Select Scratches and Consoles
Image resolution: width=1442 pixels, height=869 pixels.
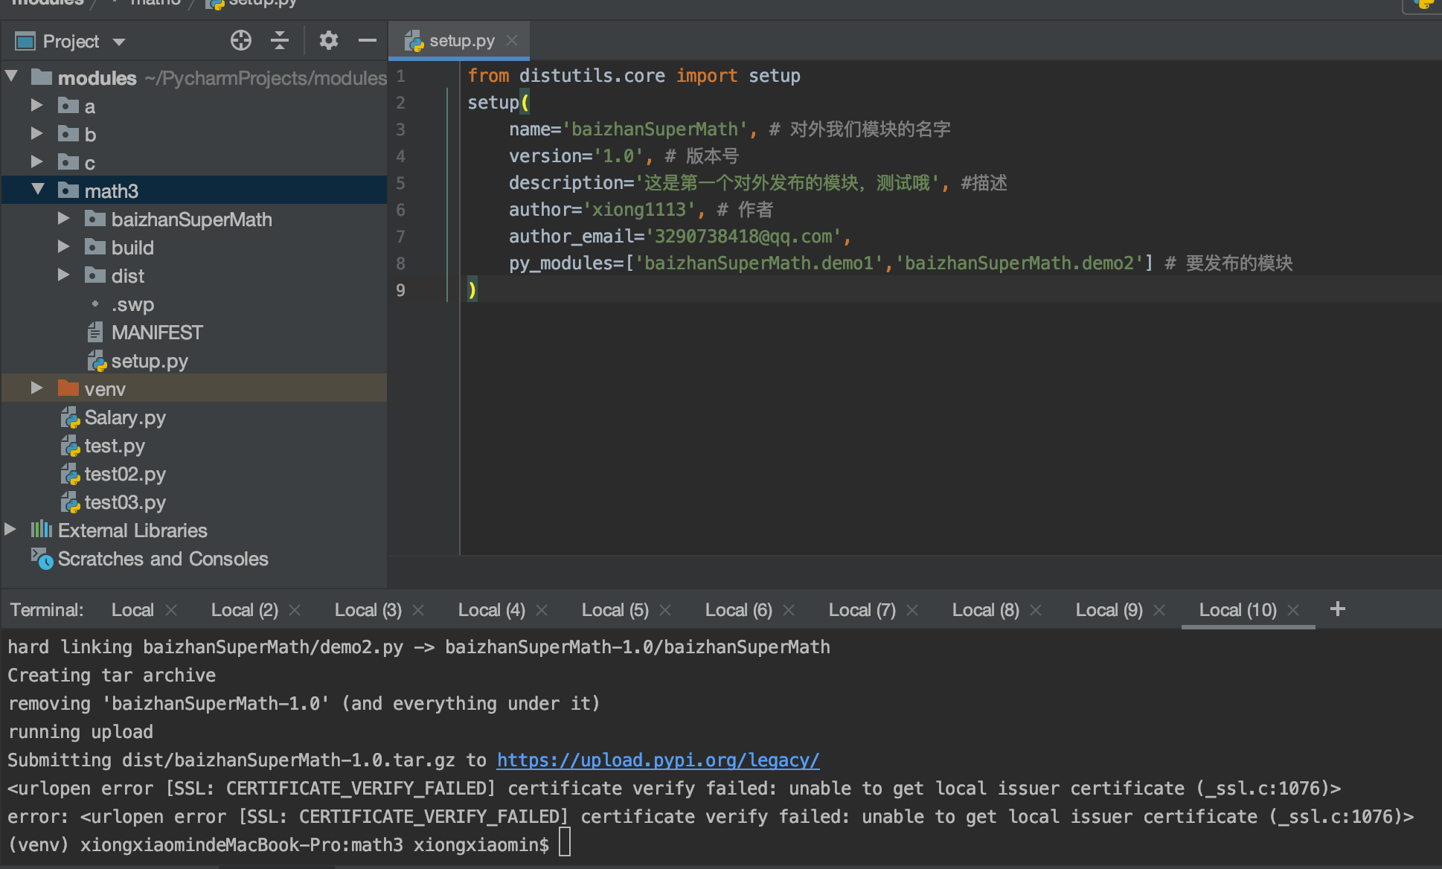click(x=163, y=559)
